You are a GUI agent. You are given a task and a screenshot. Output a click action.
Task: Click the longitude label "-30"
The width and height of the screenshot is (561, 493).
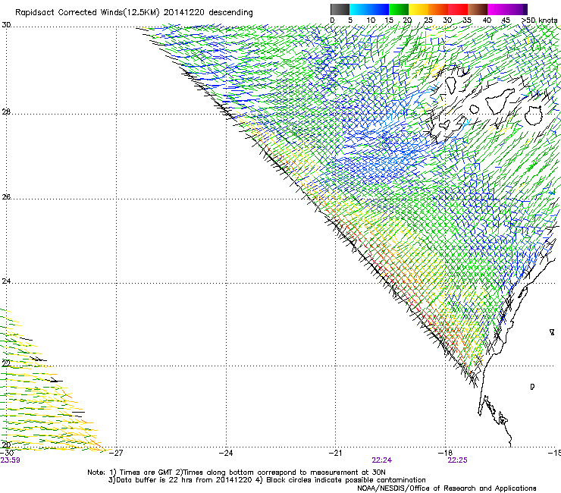pyautogui.click(x=7, y=453)
